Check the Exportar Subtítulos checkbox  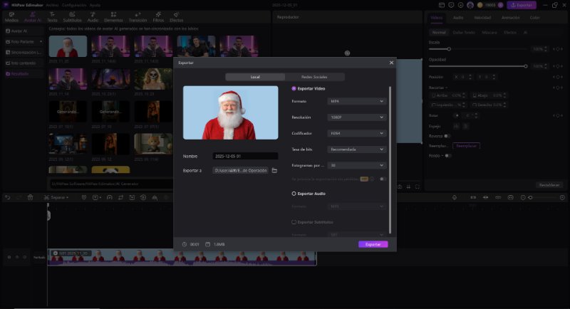tap(294, 222)
